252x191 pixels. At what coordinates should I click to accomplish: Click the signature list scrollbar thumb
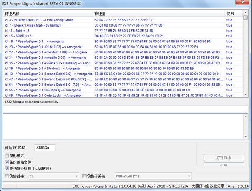(x=245, y=17)
